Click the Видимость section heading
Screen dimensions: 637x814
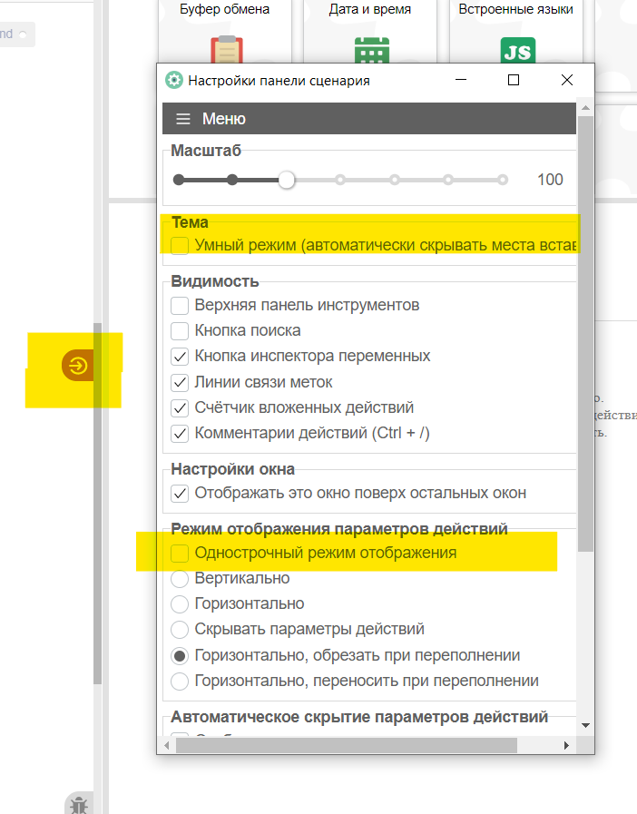tap(215, 280)
